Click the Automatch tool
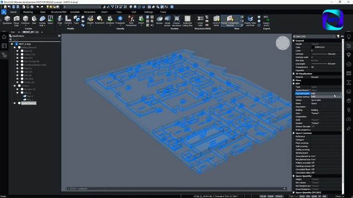The width and height of the screenshot is (353, 198). tap(100, 20)
